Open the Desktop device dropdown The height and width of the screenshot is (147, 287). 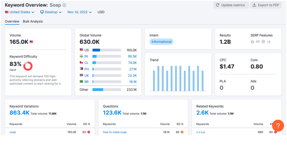pos(51,12)
